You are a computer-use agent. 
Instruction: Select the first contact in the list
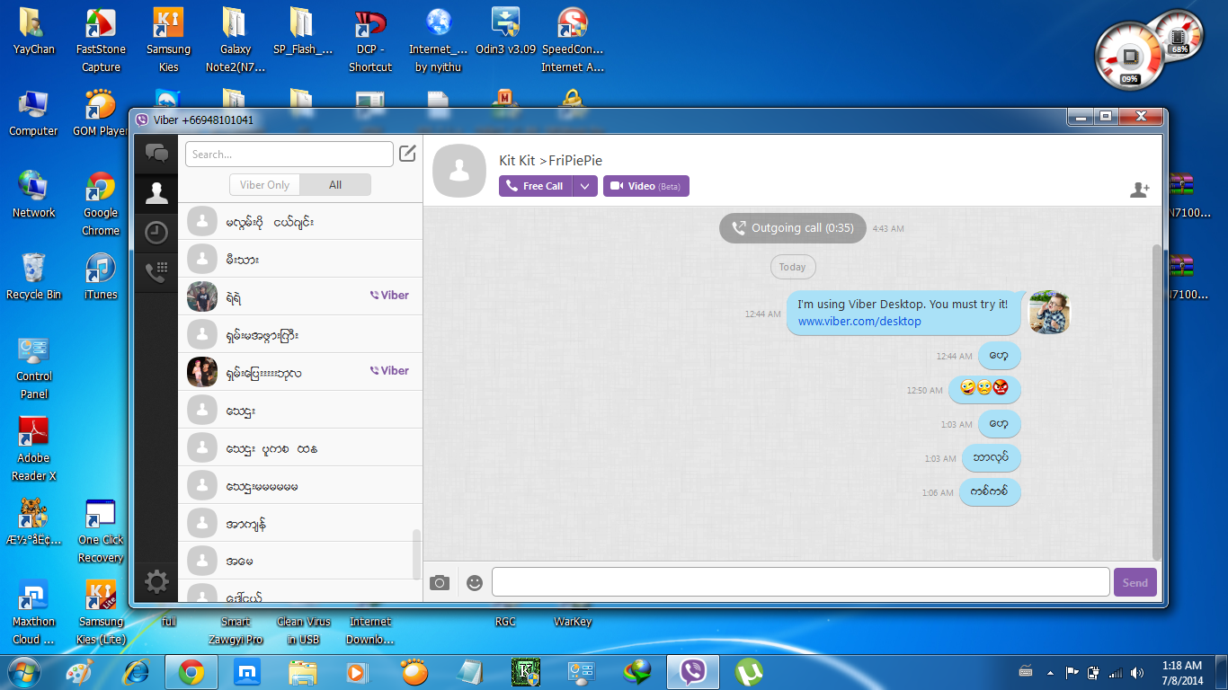pos(300,221)
